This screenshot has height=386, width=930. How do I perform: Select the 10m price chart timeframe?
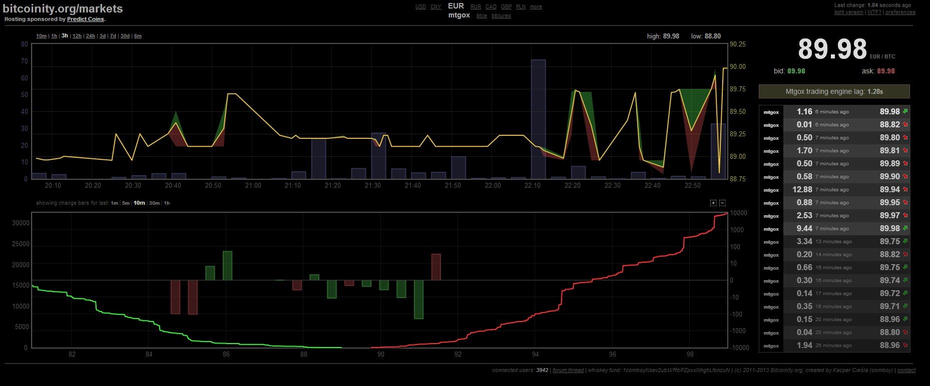[x=41, y=36]
